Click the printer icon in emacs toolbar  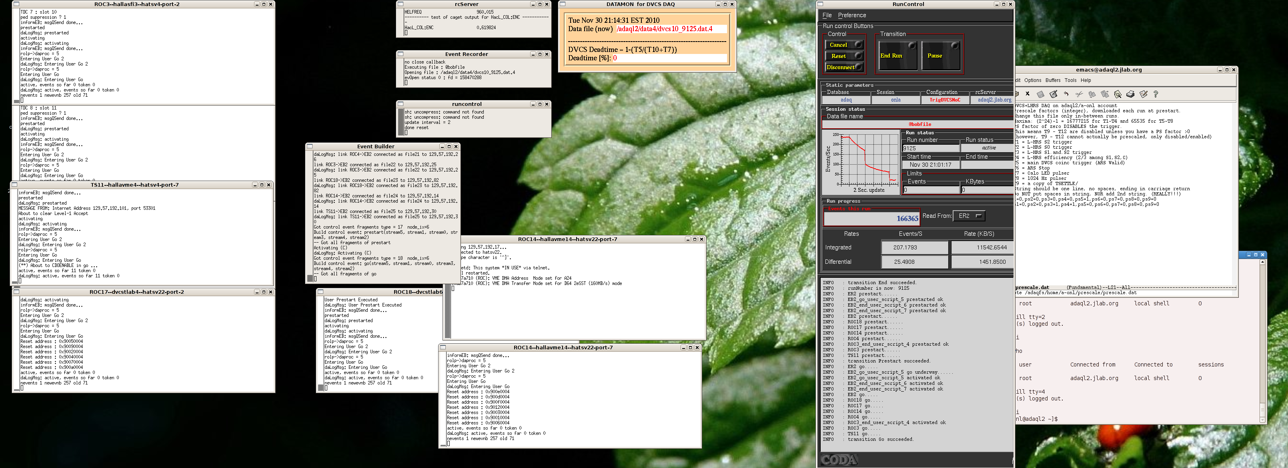1130,94
